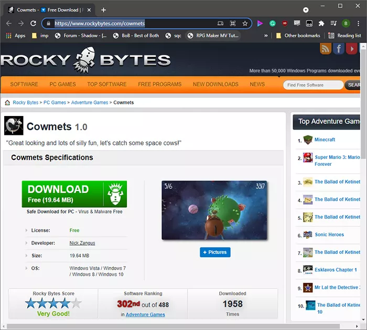Open the Chrome profile avatar B

tap(346, 24)
